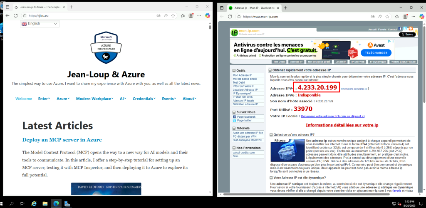The height and width of the screenshot is (208, 426).
Task: Click the Blogger icon in mon-ip header
Action: (x=410, y=29)
